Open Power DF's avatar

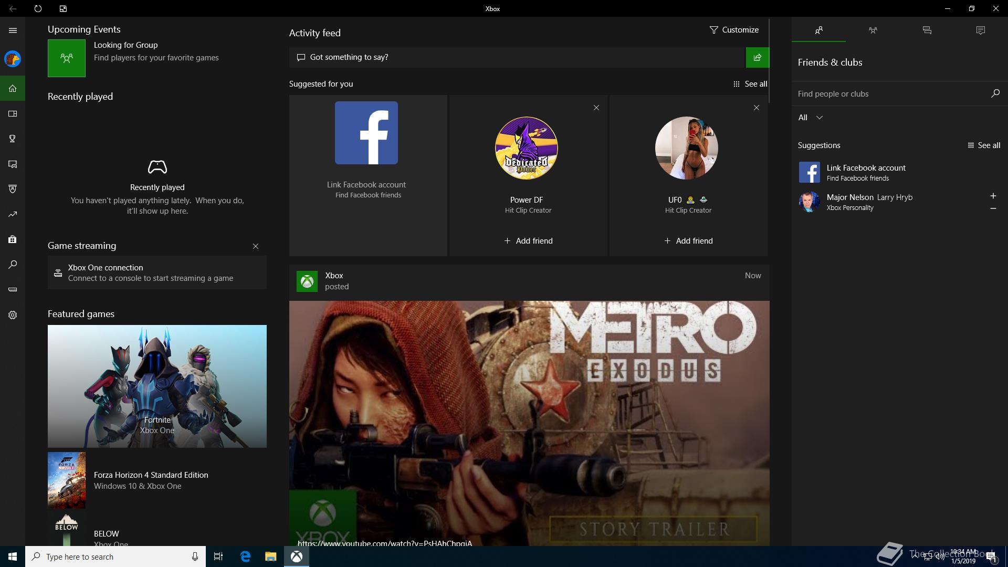tap(527, 148)
